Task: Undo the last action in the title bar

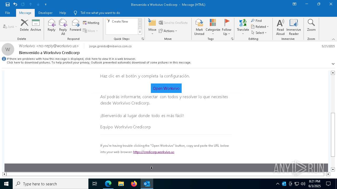Action: tap(15, 4)
